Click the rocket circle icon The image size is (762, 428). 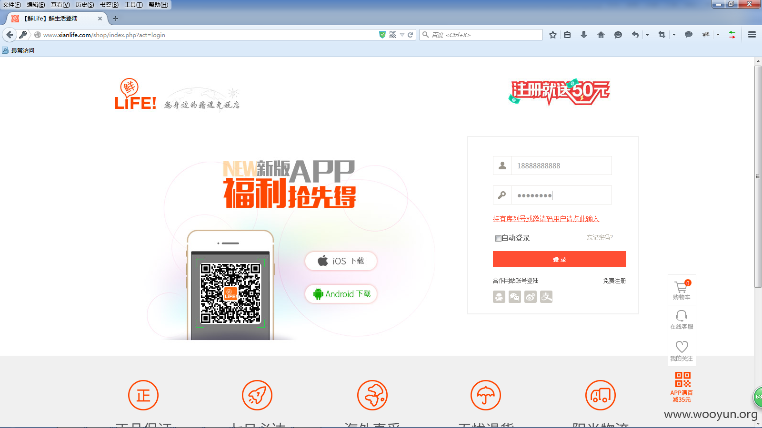coord(257,395)
